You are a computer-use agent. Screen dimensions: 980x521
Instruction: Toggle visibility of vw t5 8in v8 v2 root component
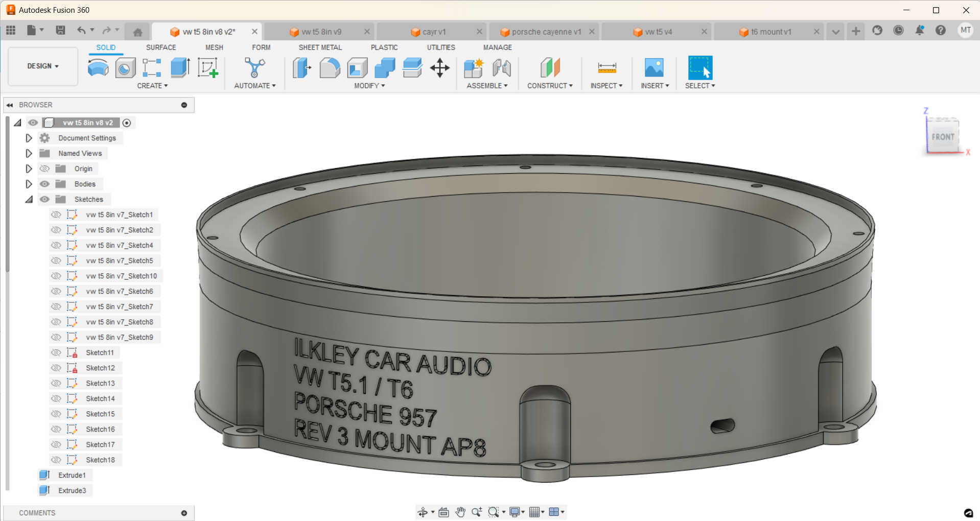coord(33,123)
